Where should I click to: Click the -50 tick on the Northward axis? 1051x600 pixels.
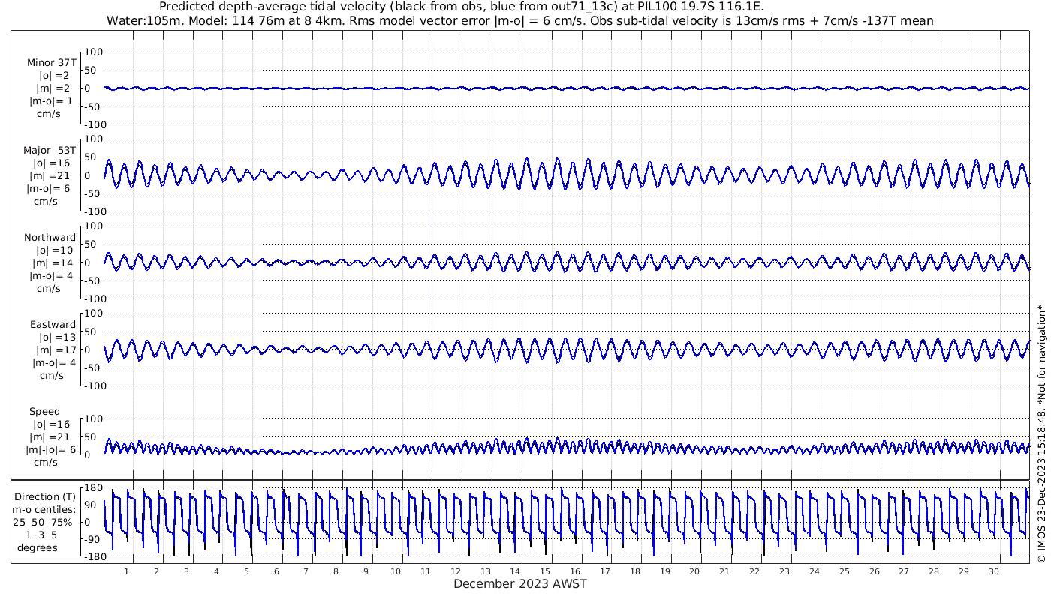click(92, 280)
